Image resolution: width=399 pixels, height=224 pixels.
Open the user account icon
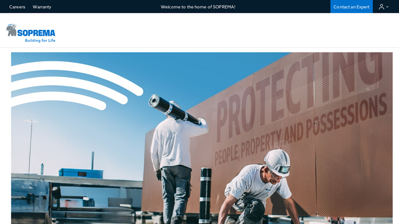(x=381, y=7)
